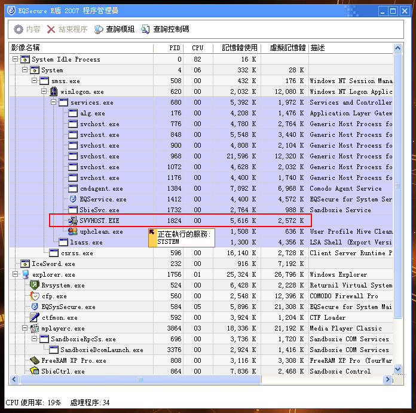Click the FreeRAM XP Pro.exe chip icon
This screenshot has height=413, width=416.
35,360
